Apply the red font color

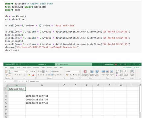click(x=33, y=75)
